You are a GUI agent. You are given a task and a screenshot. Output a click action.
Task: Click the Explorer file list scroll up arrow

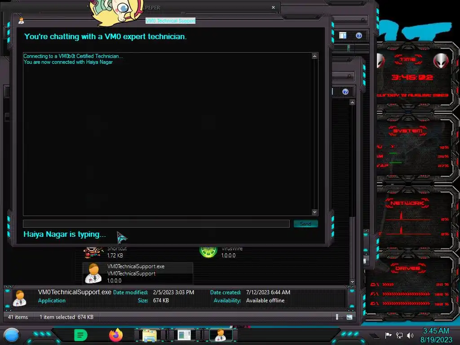pyautogui.click(x=352, y=102)
